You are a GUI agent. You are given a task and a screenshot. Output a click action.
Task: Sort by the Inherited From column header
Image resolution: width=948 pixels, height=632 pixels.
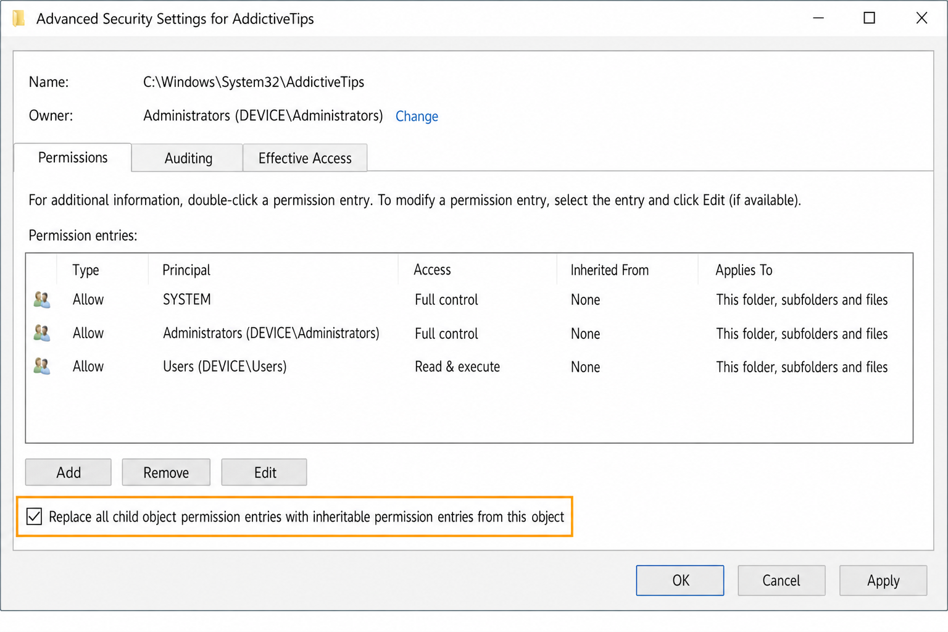coord(609,270)
